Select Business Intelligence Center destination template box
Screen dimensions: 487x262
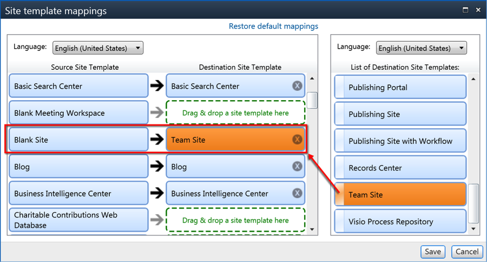tap(235, 193)
